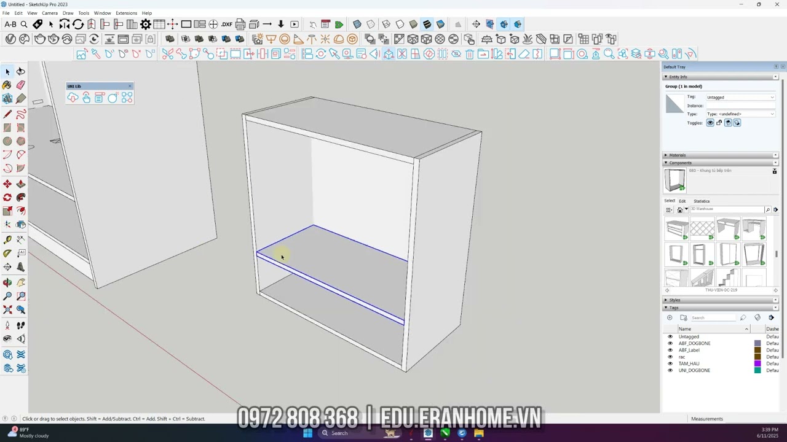Click the scissors icon in third toolbar

pos(167,54)
